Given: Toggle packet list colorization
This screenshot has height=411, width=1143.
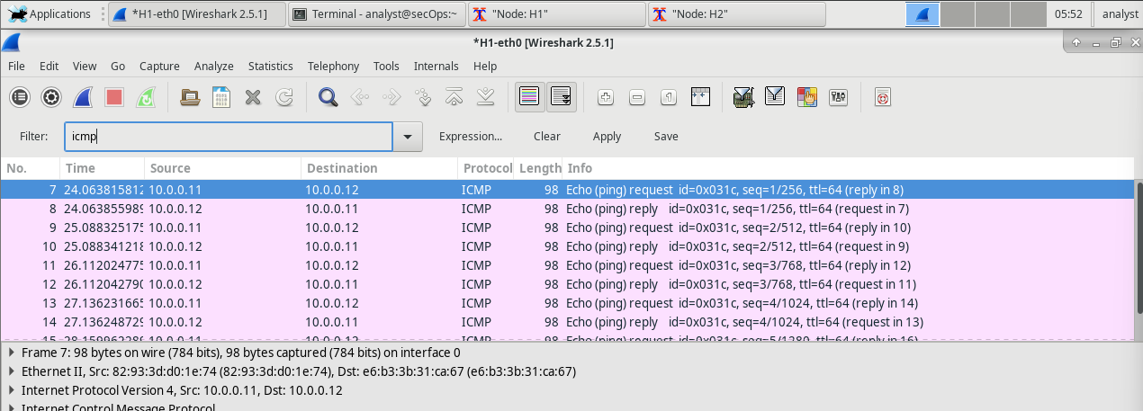Looking at the screenshot, I should tap(530, 97).
